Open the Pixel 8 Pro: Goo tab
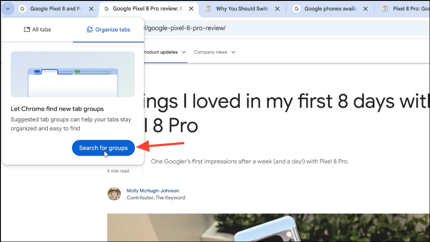This screenshot has height=242, width=430. tap(406, 9)
